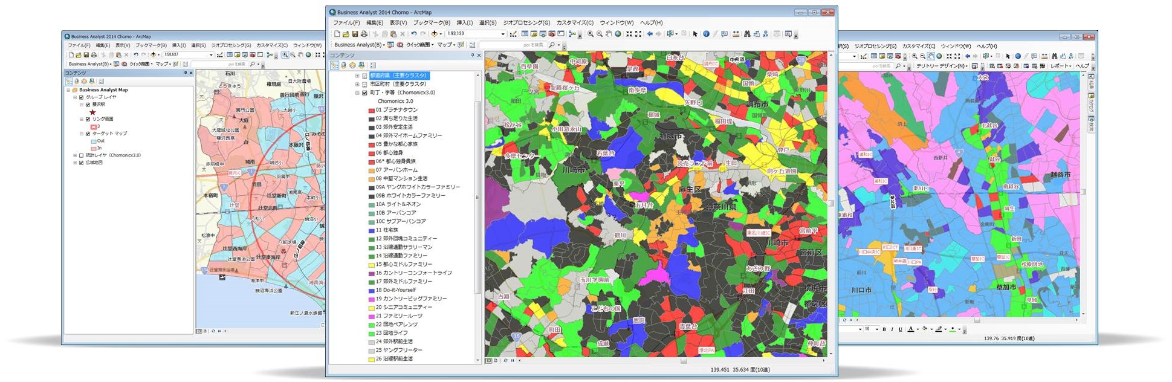Click the Full Extent globe in the center window
This screenshot has height=382, width=1172.
coord(618,34)
